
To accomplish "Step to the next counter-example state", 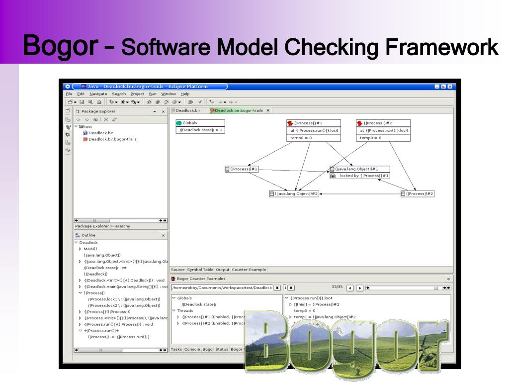I will click(359, 288).
